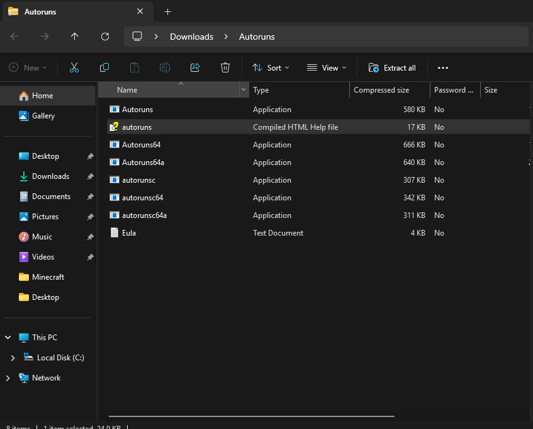Unpin Music using its pin icon

click(x=90, y=236)
